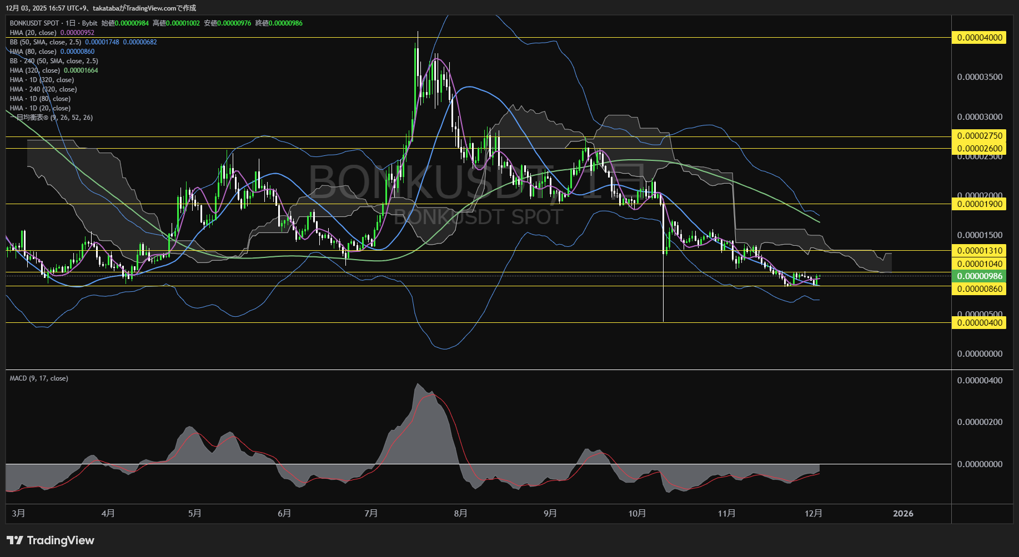Click the 0.00002750 price level label
This screenshot has height=557, width=1019.
click(979, 136)
